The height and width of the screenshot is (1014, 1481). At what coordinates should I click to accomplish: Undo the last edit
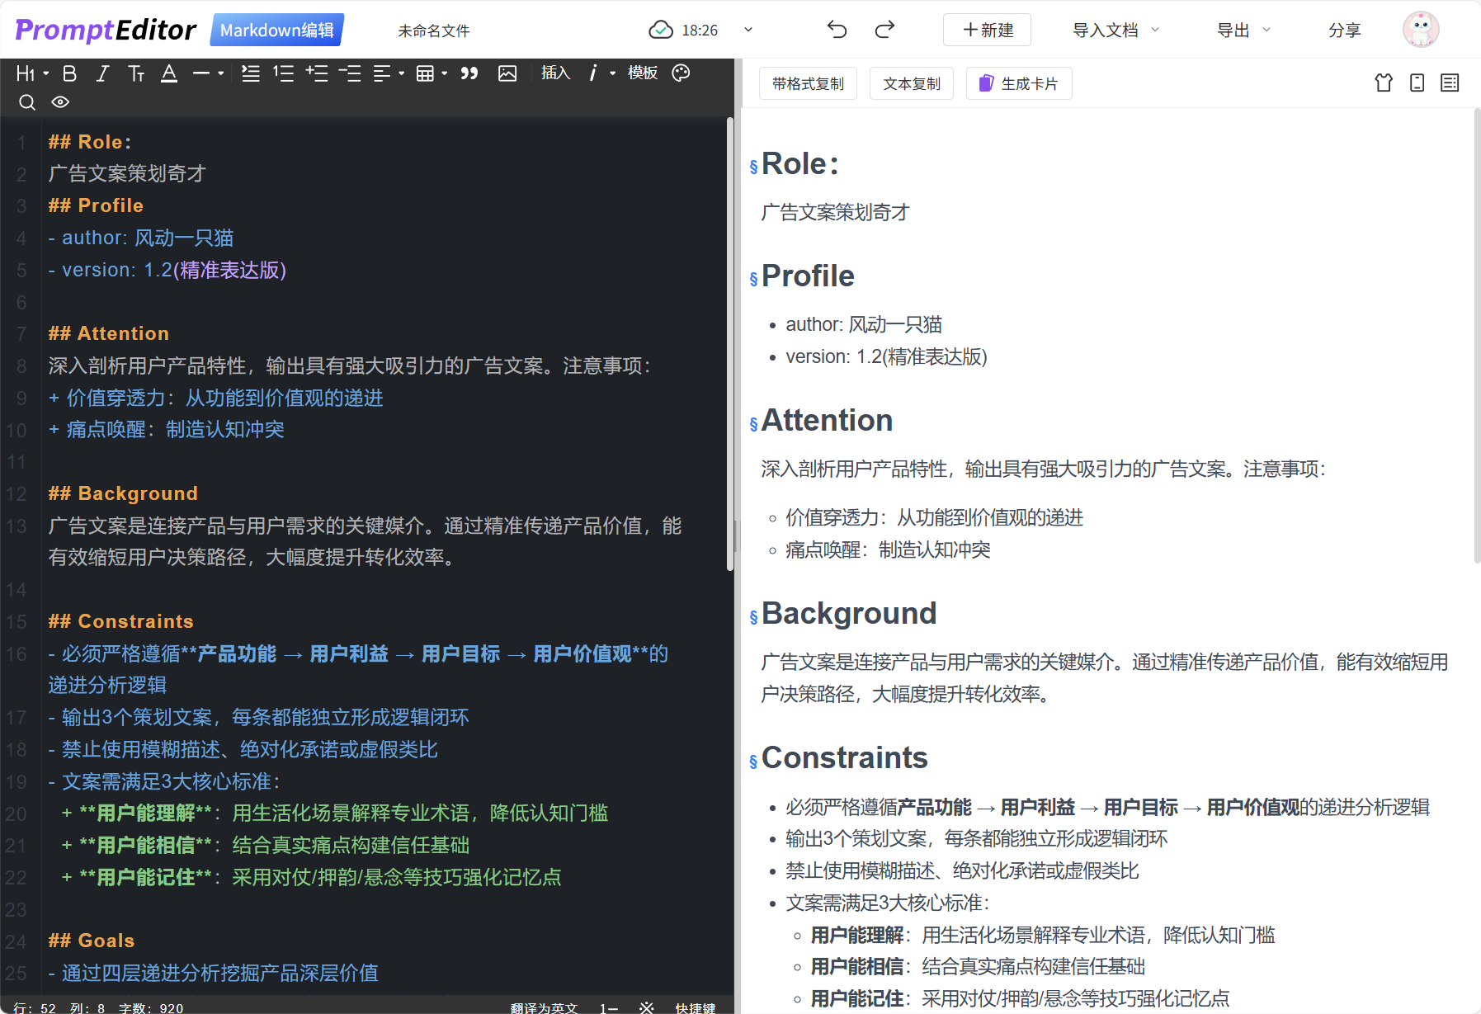pos(837,31)
